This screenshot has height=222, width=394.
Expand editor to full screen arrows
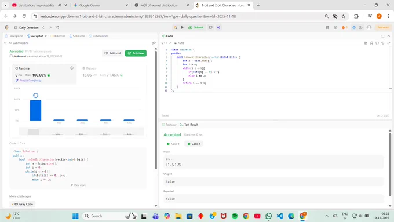click(x=389, y=43)
